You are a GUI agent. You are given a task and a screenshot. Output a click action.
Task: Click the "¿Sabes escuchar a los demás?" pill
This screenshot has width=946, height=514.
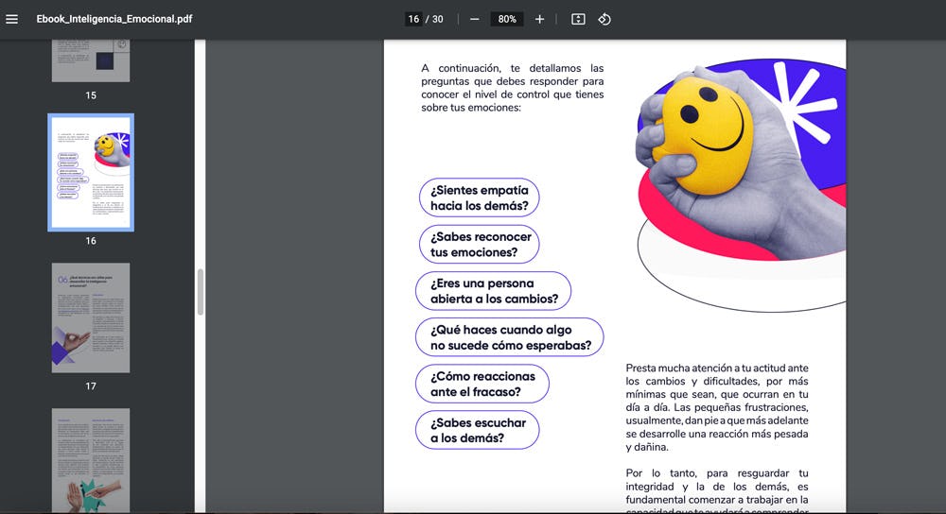coord(477,430)
